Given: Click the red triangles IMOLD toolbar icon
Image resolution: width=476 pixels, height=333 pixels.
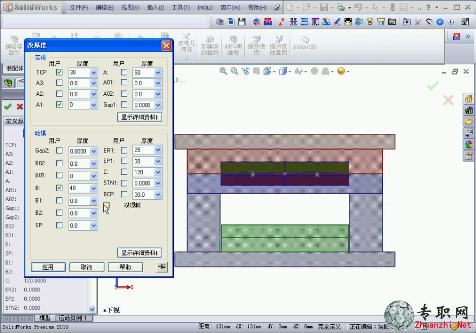Looking at the screenshot, I should (x=281, y=22).
